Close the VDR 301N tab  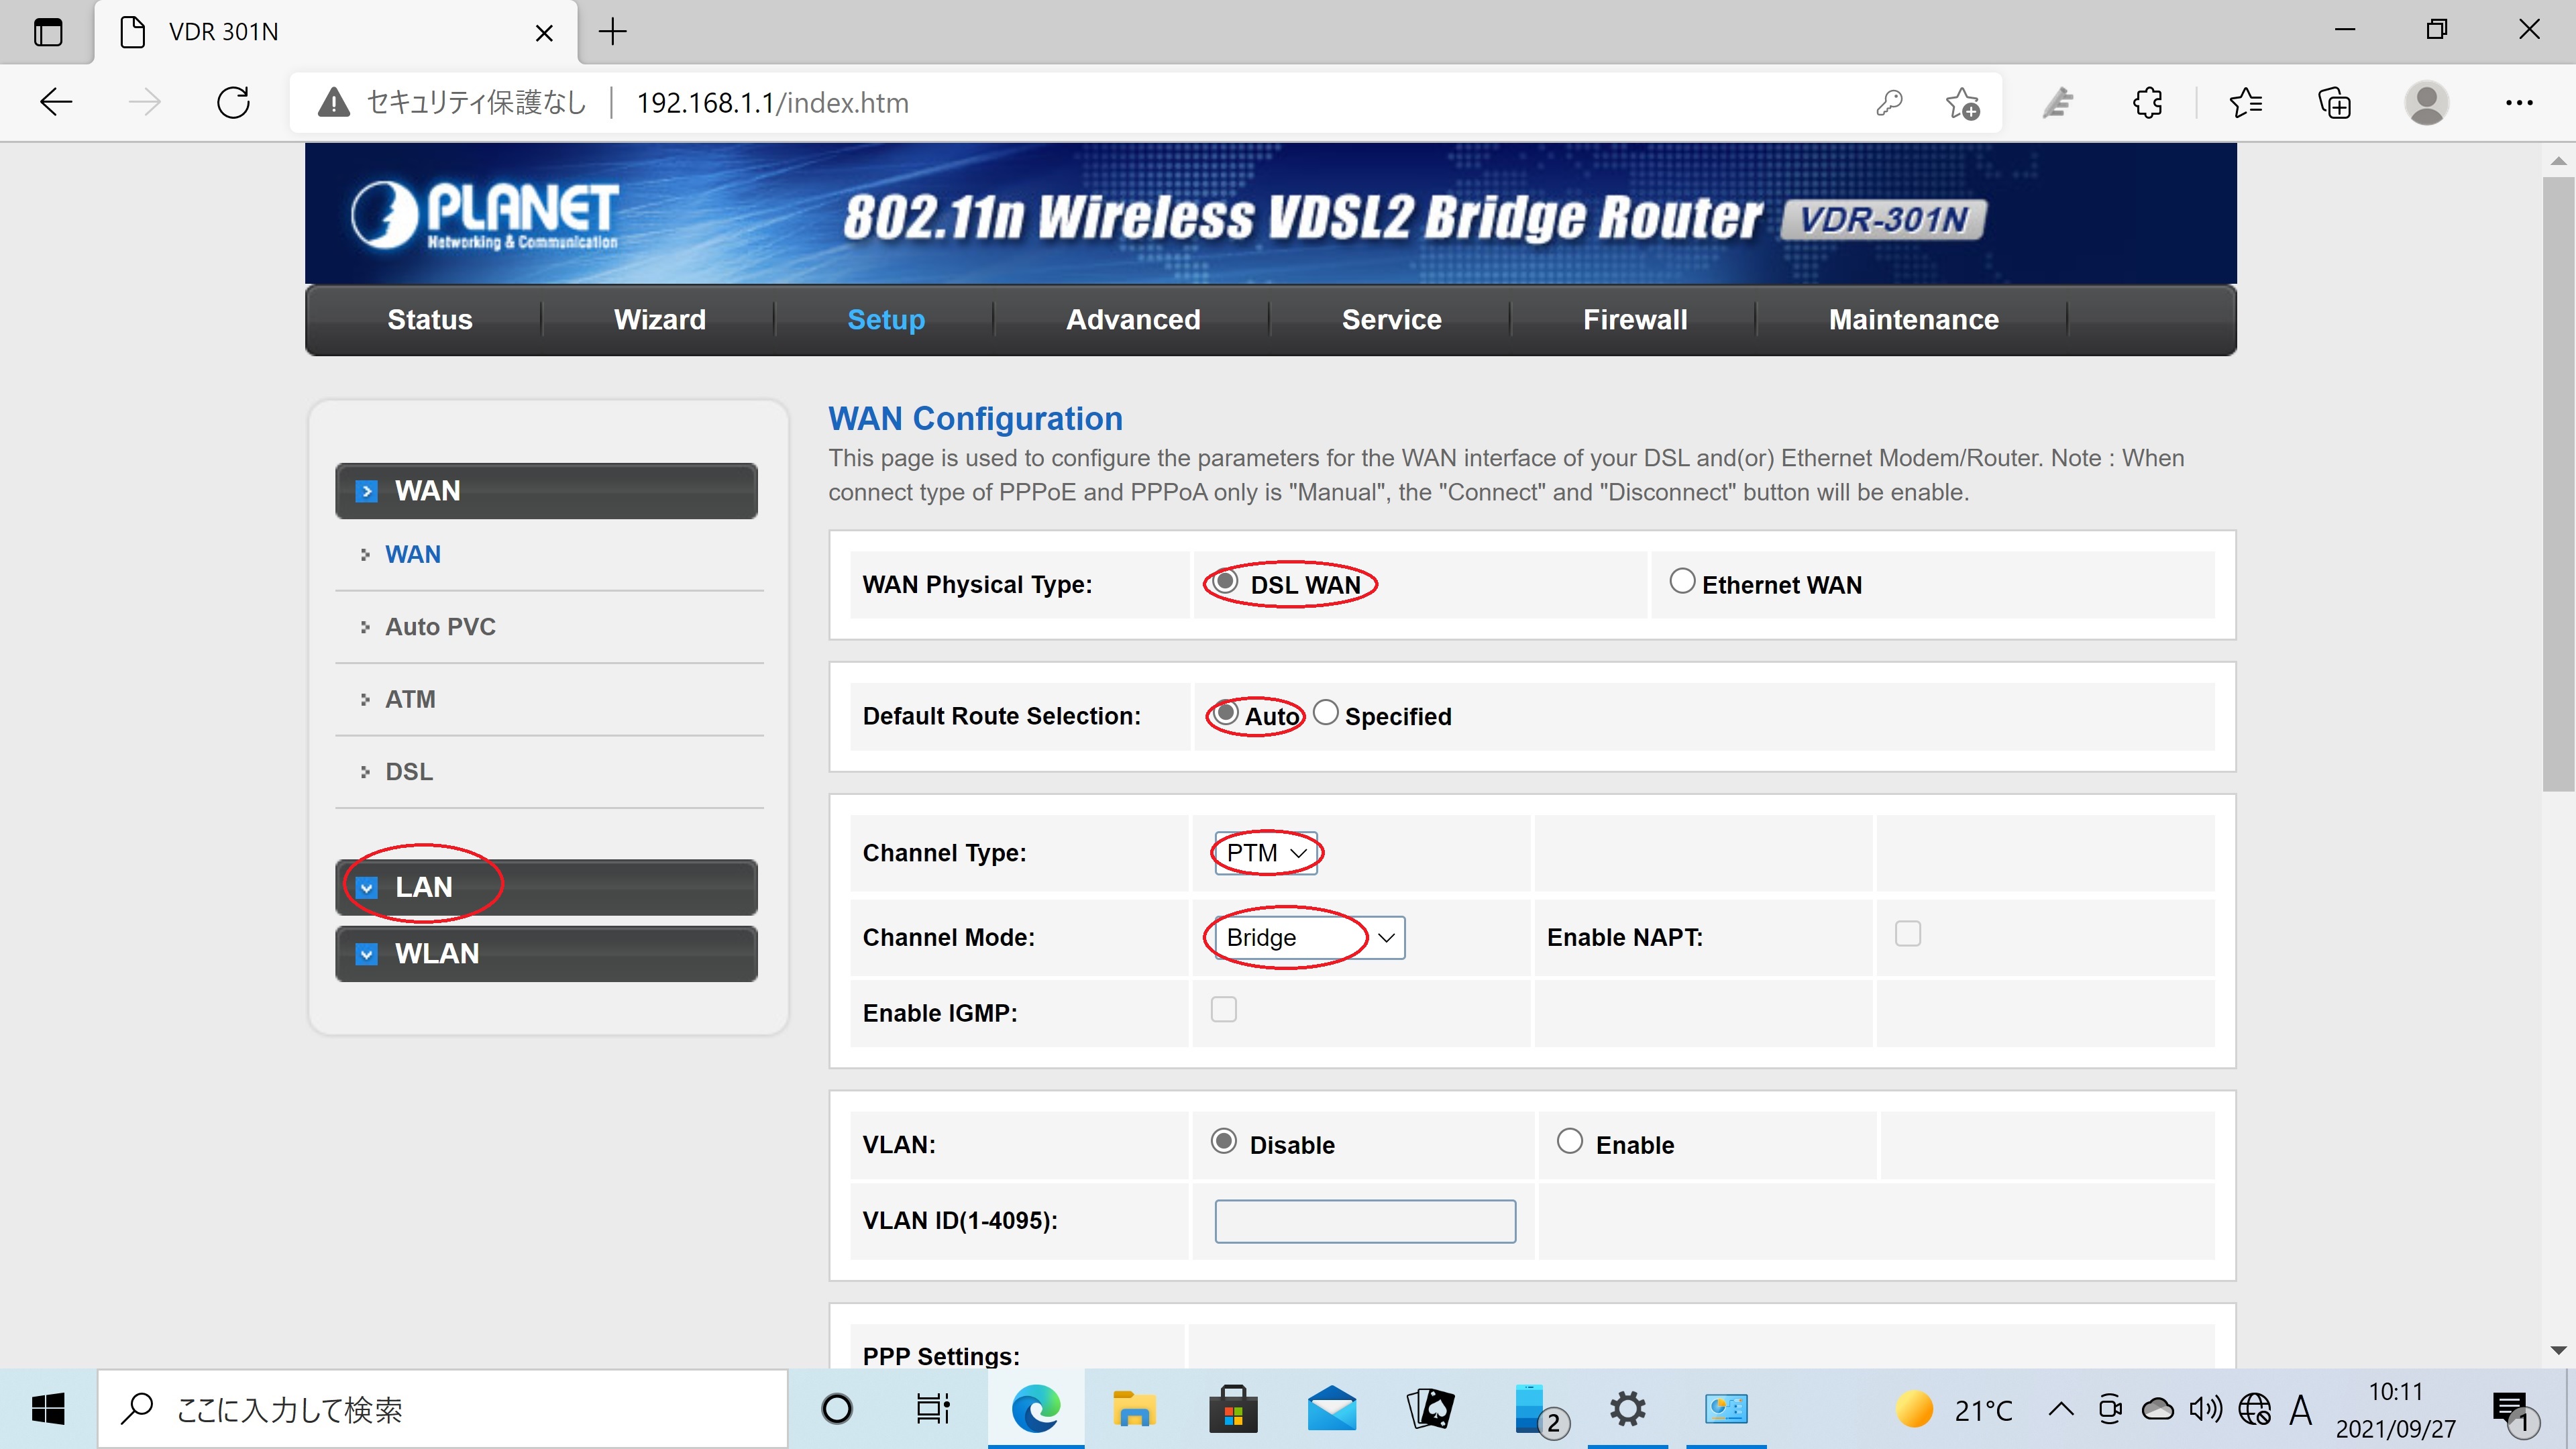click(x=544, y=33)
